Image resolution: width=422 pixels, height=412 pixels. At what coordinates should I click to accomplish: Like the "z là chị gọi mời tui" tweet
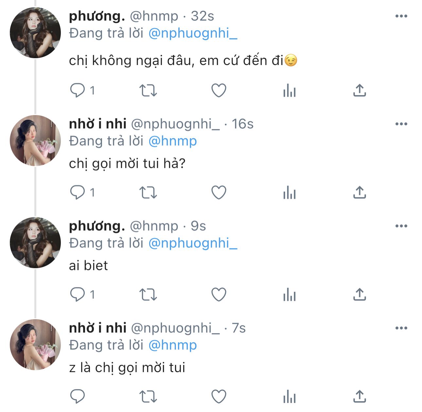[x=219, y=397]
